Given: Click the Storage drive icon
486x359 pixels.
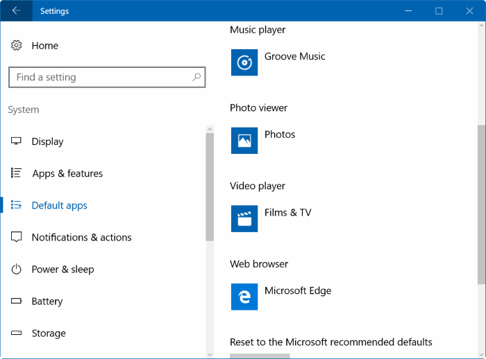Looking at the screenshot, I should coord(16,333).
